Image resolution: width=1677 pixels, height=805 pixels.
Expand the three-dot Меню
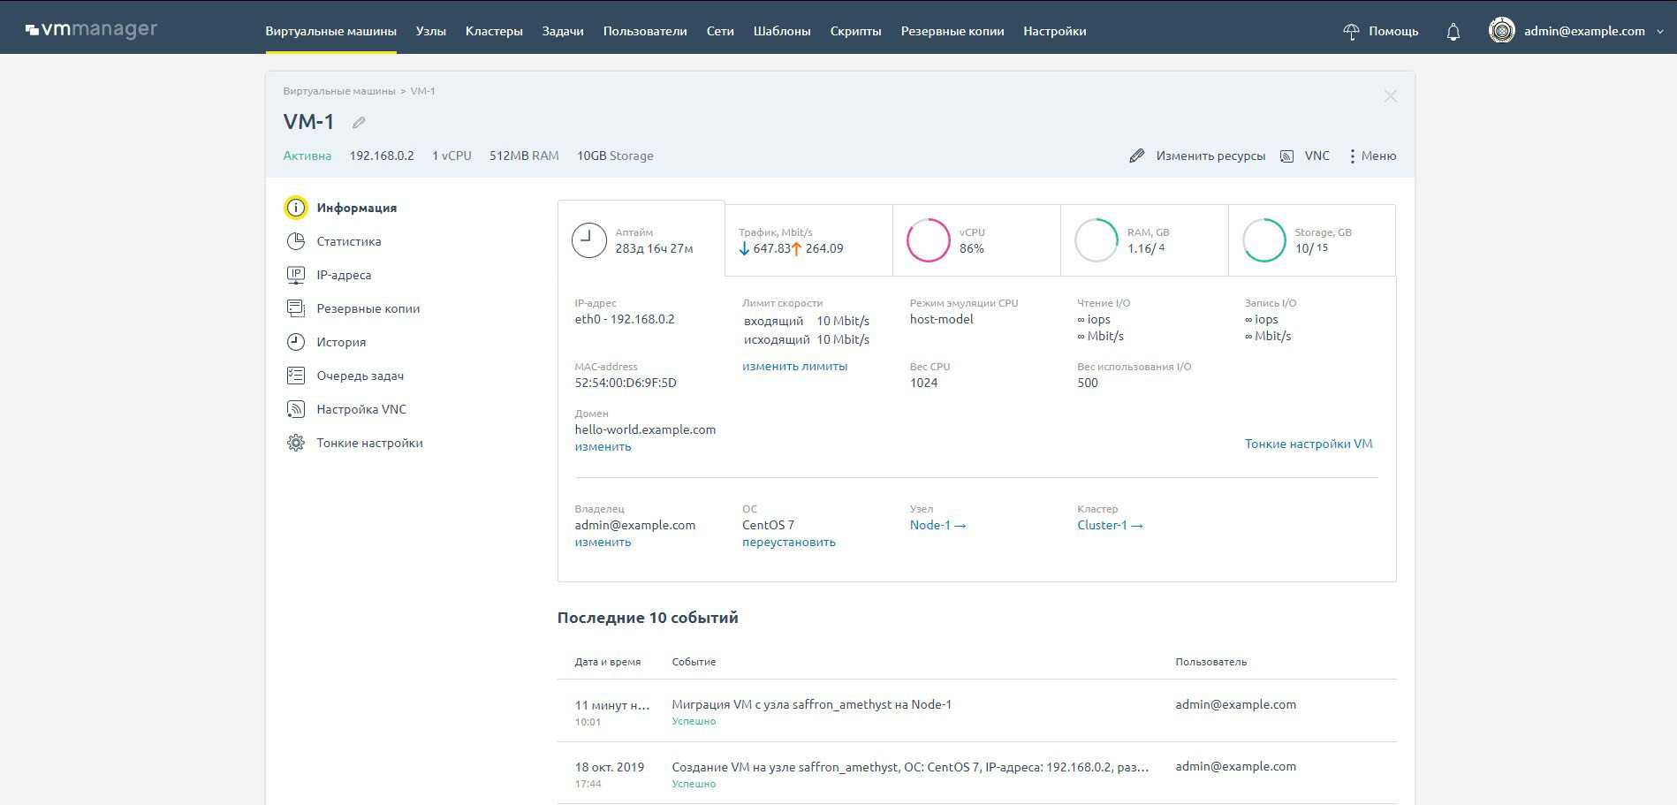(x=1371, y=156)
